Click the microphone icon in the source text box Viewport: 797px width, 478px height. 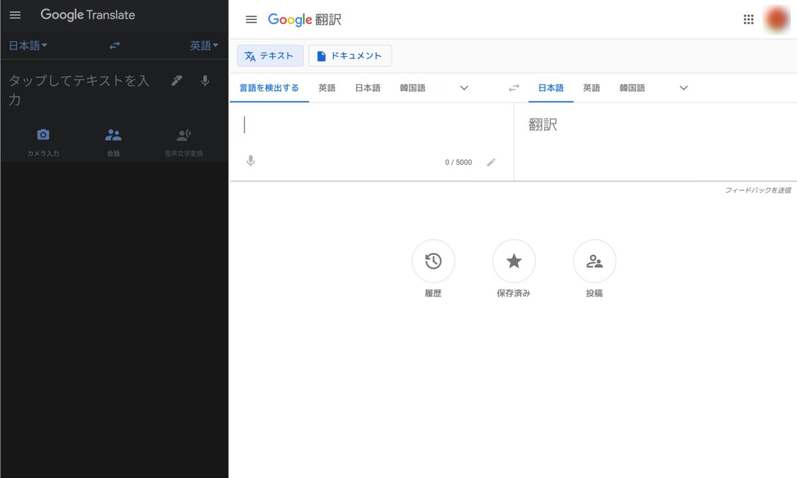click(250, 161)
